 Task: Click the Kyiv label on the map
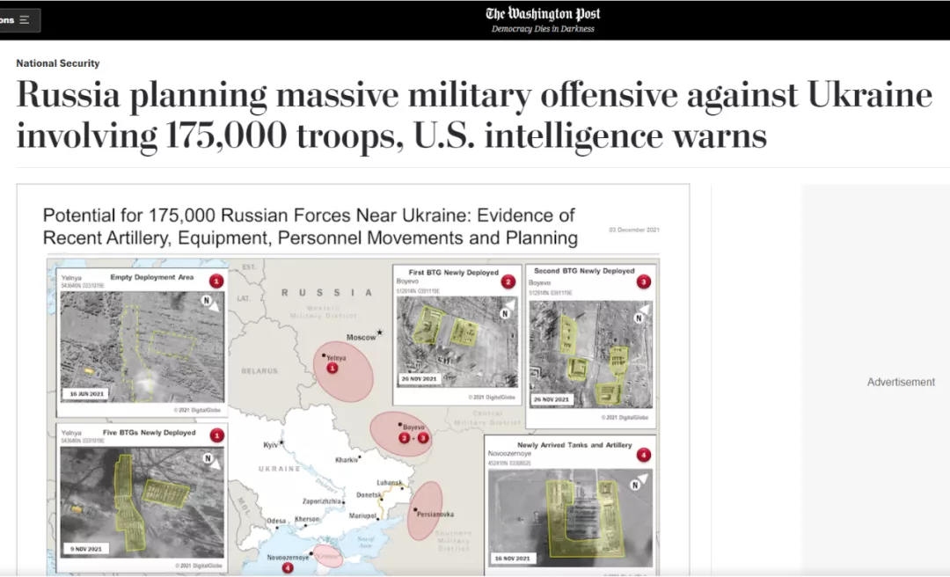(274, 444)
